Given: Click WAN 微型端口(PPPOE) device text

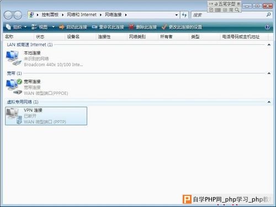Looking at the screenshot, I should 46,93.
